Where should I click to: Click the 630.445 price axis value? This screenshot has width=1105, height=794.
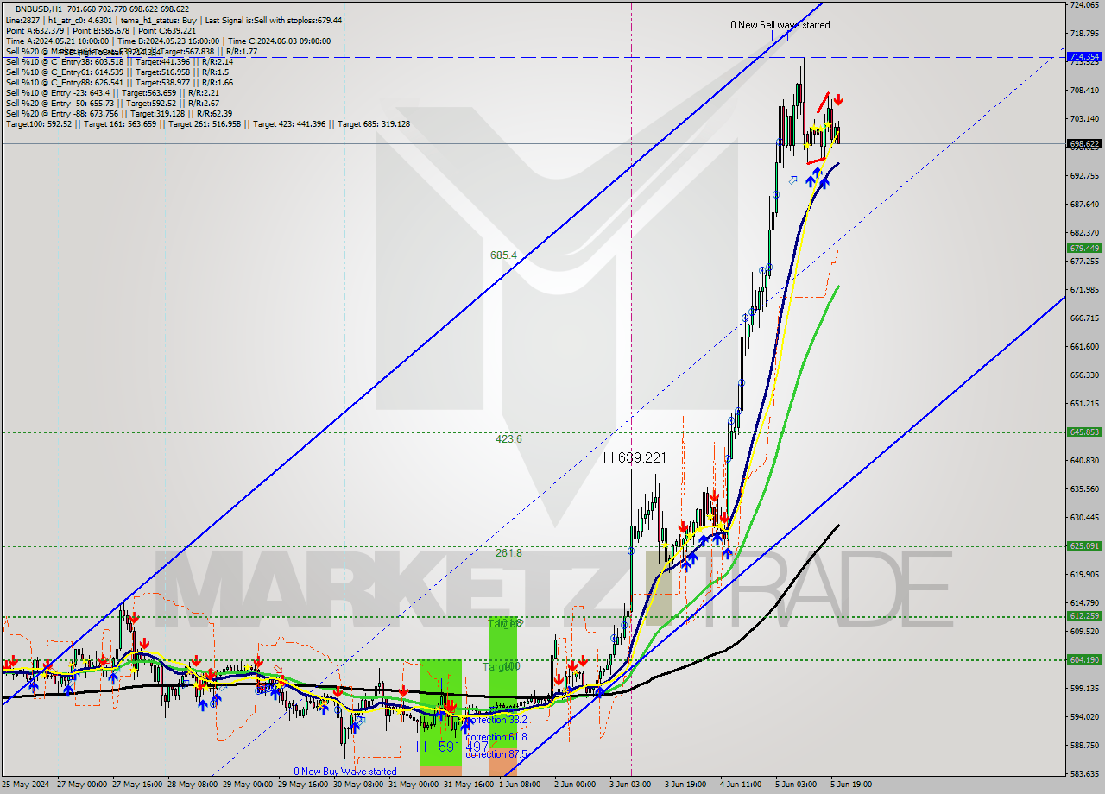pyautogui.click(x=1084, y=517)
